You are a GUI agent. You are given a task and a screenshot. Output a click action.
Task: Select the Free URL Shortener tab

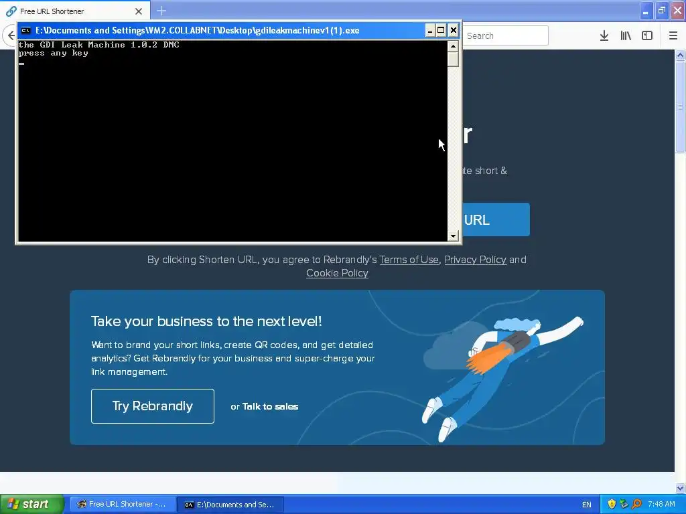click(75, 11)
